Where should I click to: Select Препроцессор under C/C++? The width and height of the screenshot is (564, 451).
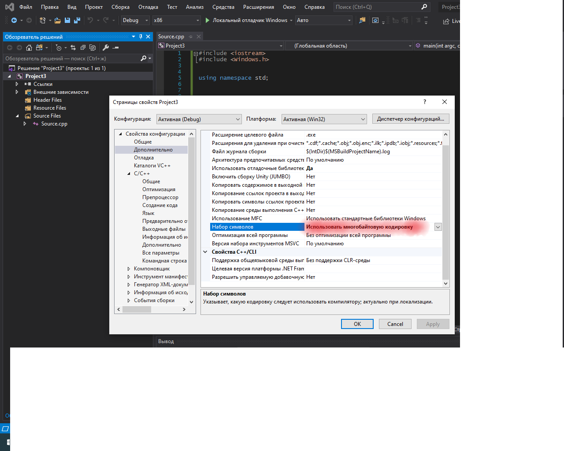point(160,197)
